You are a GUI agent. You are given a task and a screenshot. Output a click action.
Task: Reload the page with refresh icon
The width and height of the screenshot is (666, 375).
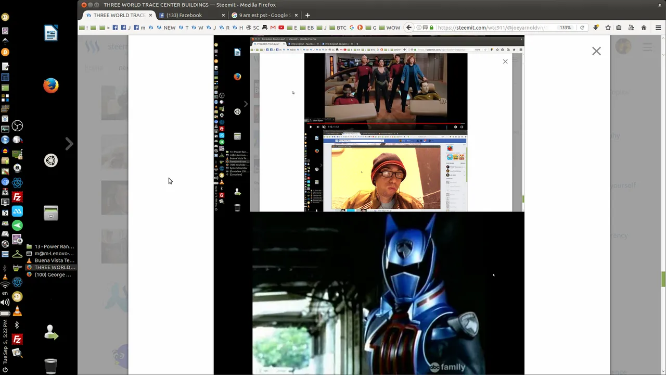point(582,28)
